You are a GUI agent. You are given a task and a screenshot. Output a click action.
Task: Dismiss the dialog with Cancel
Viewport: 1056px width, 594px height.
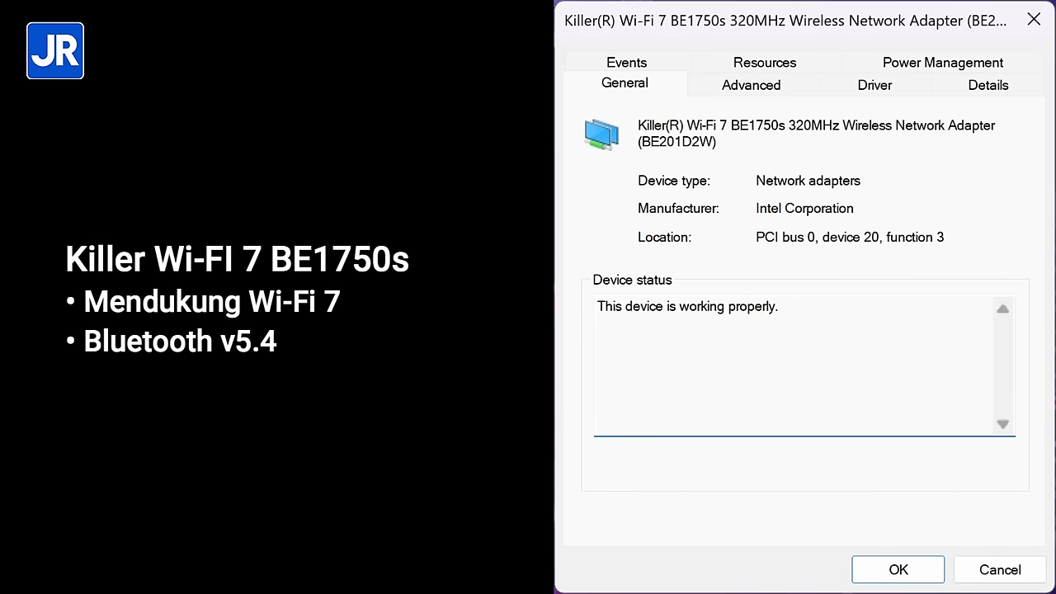[x=1000, y=569]
